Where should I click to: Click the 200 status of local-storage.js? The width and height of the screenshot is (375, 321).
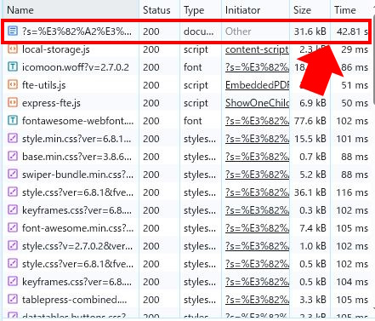pyautogui.click(x=151, y=49)
